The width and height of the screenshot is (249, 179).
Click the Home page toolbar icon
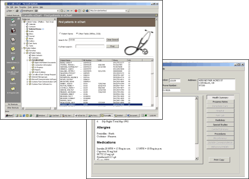pyautogui.click(x=84, y=11)
